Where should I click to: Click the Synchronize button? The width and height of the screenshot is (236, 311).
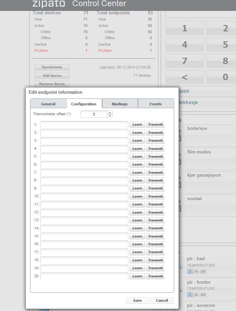pyautogui.click(x=52, y=68)
